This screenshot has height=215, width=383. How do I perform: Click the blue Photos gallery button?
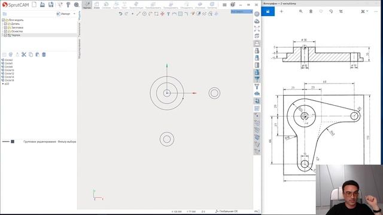tap(268, 11)
